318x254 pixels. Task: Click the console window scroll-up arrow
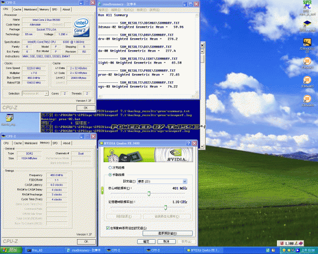pyautogui.click(x=202, y=52)
